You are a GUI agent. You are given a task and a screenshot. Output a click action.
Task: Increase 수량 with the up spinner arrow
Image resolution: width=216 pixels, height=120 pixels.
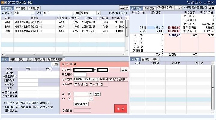pyautogui.click(x=91, y=93)
